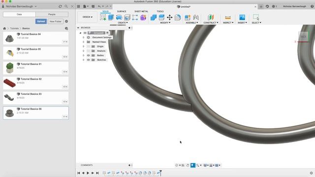Click the New Folder button
Screen dimensions: 315x177
click(x=56, y=21)
